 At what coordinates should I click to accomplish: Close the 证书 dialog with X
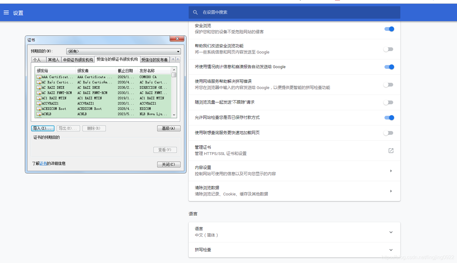tap(177, 39)
